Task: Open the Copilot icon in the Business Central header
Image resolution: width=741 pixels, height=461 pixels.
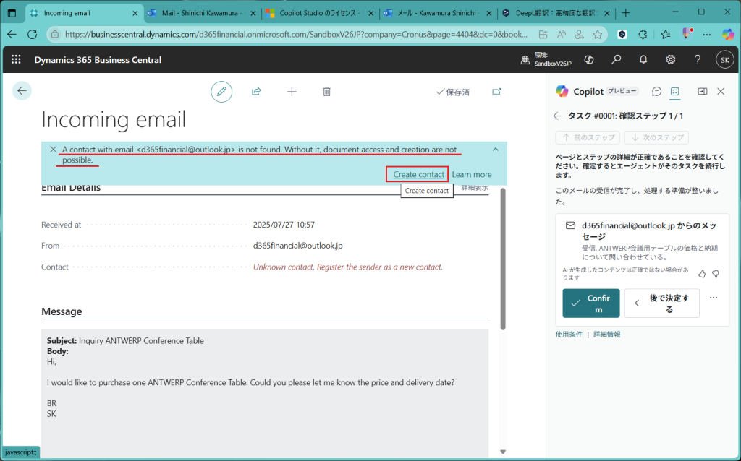Action: coord(589,59)
